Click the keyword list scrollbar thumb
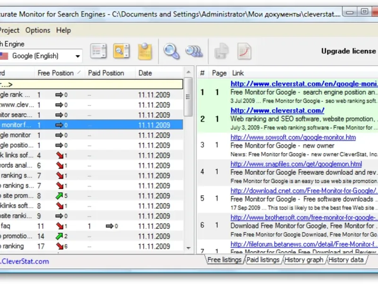This screenshot has height=284, width=378. 188,97
